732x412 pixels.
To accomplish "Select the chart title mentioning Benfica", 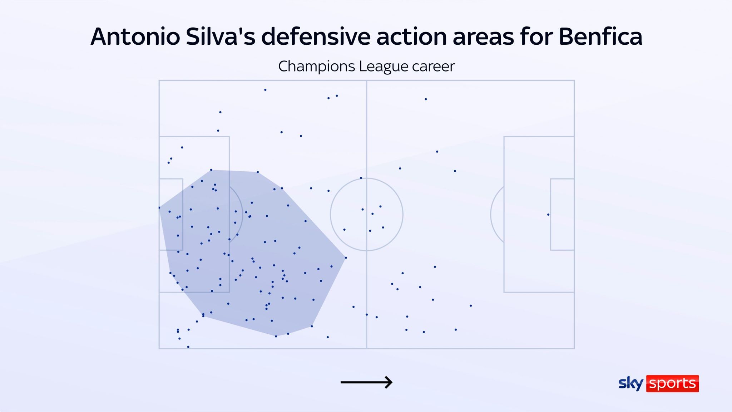I will tap(366, 36).
